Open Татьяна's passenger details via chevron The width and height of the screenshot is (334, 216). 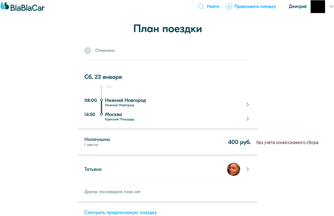pos(247,169)
